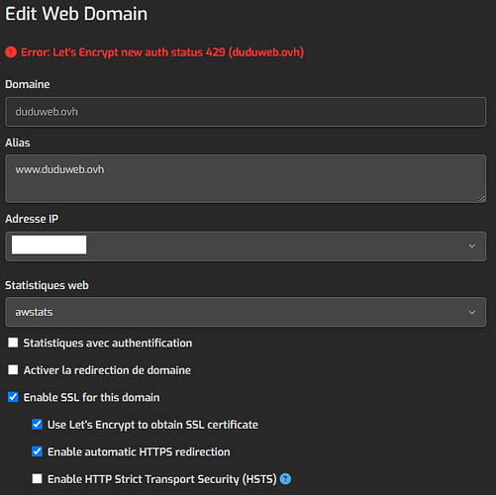The image size is (496, 495).
Task: Click the red error alert icon
Action: (x=11, y=52)
